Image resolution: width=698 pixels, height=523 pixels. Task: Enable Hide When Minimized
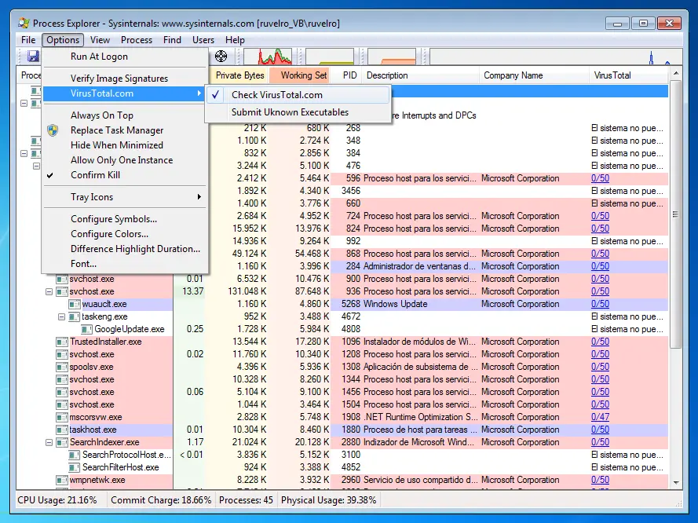(125, 145)
